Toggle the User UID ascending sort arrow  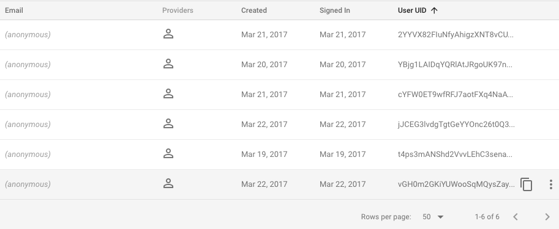pos(434,10)
